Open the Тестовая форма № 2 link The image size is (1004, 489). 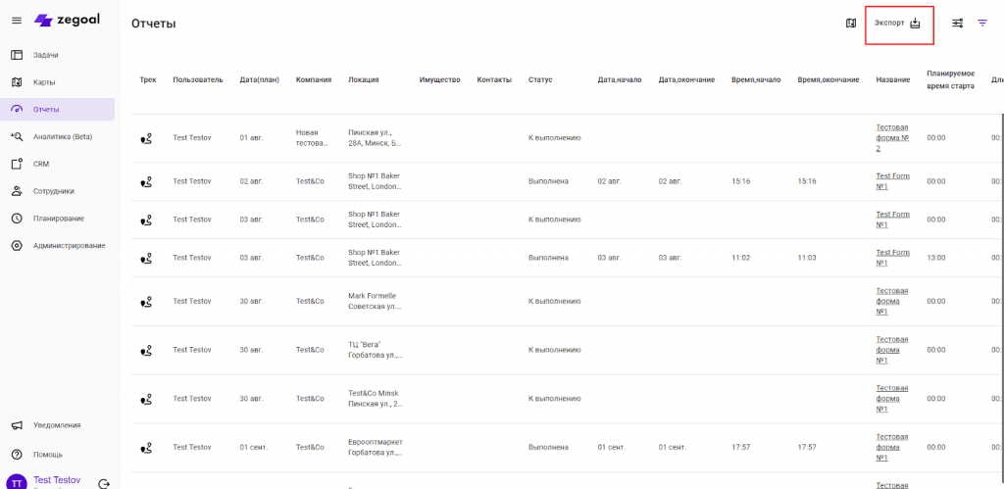tap(891, 137)
